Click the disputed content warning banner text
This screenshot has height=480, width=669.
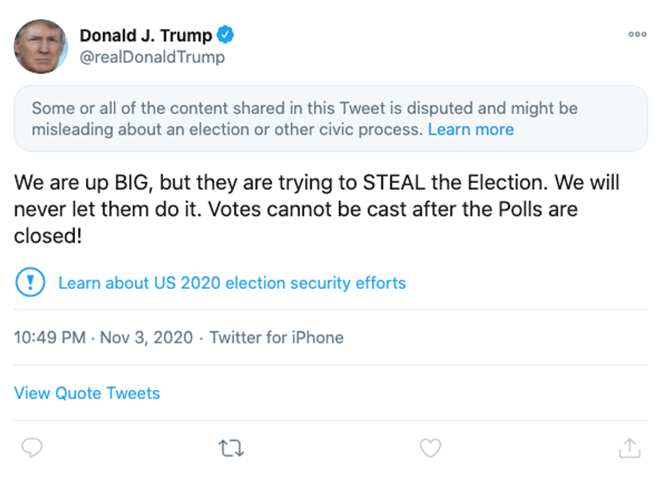coord(273,118)
